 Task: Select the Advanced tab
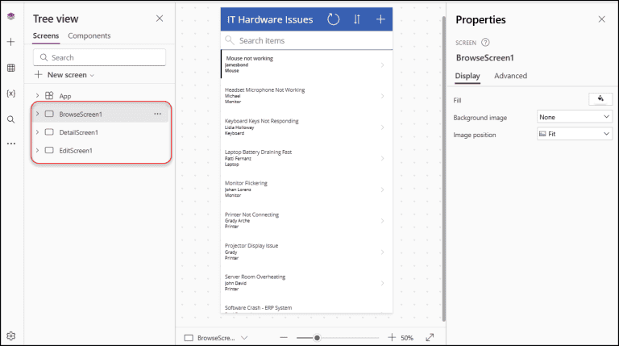510,76
